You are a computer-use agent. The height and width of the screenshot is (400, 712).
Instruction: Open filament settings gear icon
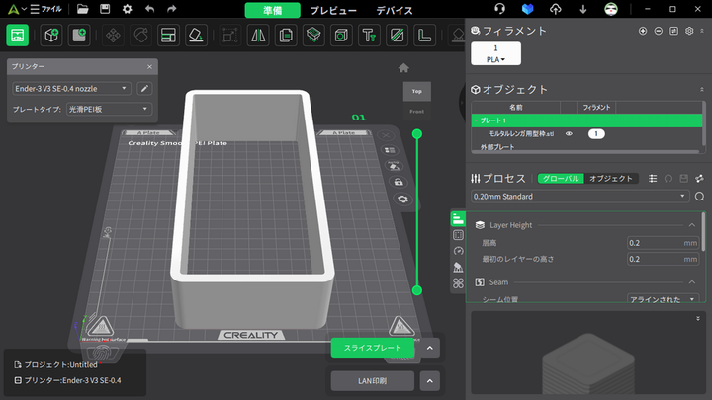(x=689, y=31)
